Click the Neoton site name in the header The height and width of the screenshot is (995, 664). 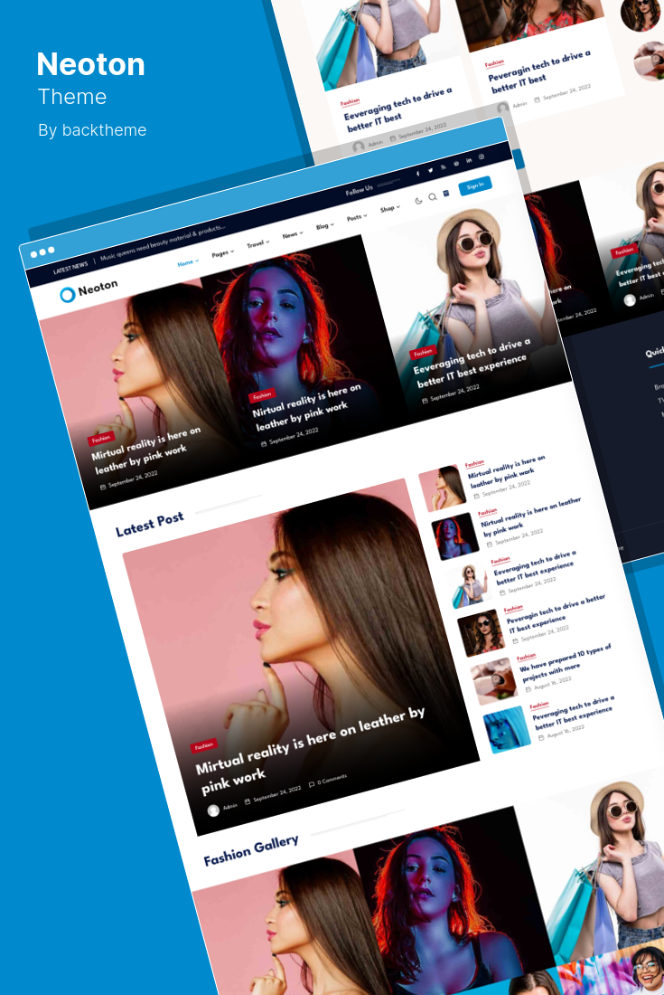point(98,288)
